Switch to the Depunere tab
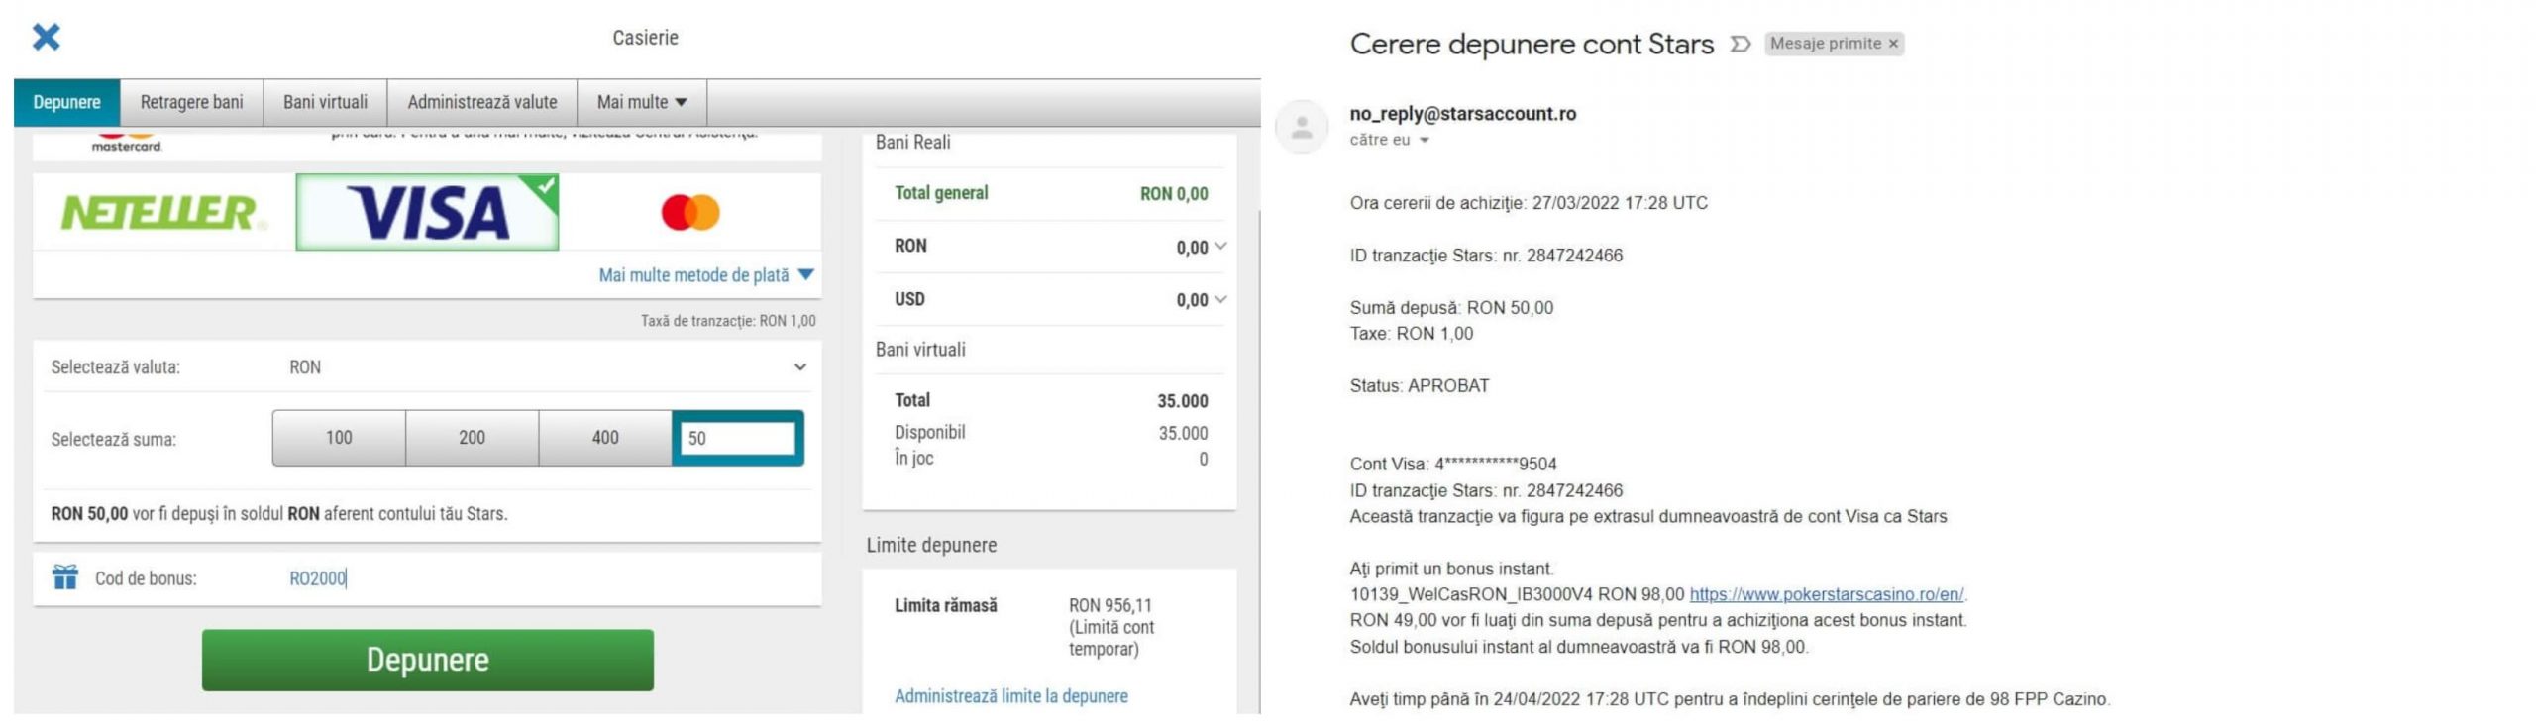The width and height of the screenshot is (2536, 728). pos(66,102)
